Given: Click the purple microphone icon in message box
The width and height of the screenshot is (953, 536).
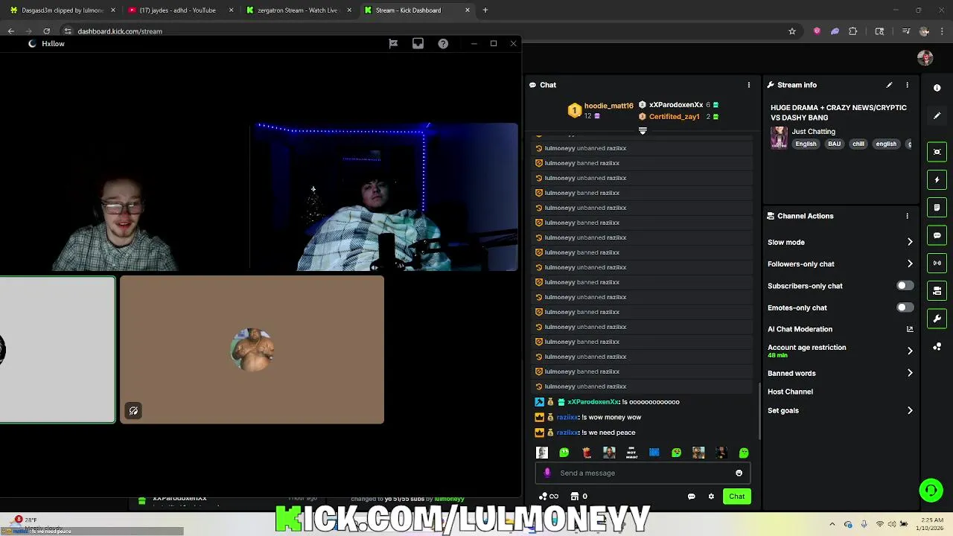Looking at the screenshot, I should (x=547, y=473).
